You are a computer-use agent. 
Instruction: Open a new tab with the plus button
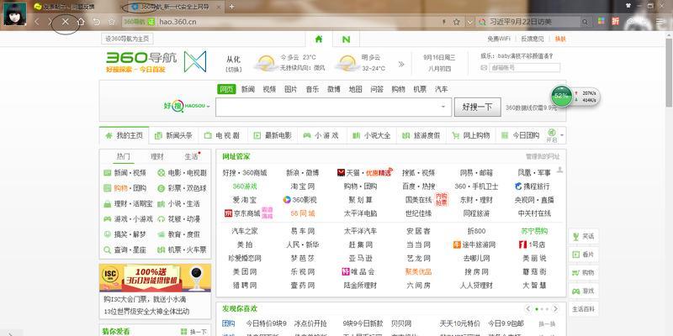[x=232, y=7]
